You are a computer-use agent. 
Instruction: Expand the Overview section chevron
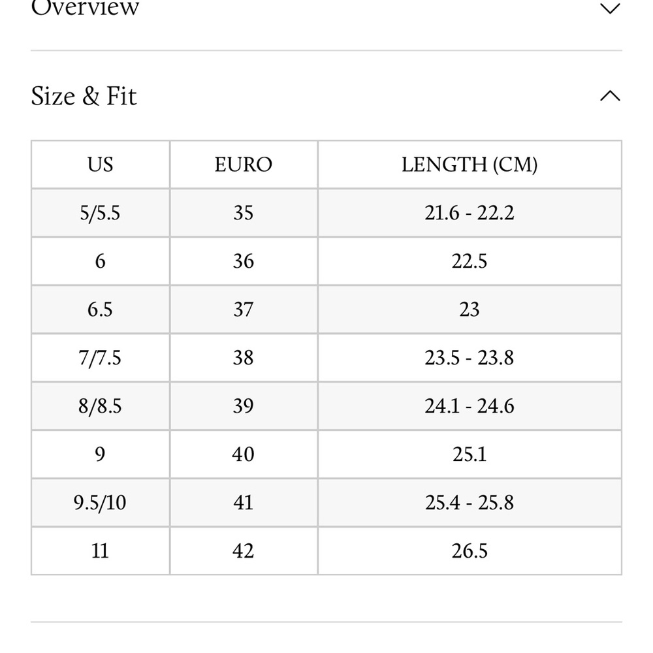point(610,8)
